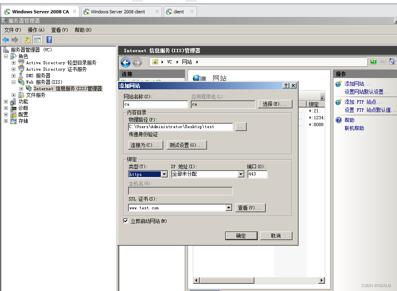This screenshot has width=397, height=291.
Task: Open the 帮助(H) menu
Action: coord(83,30)
